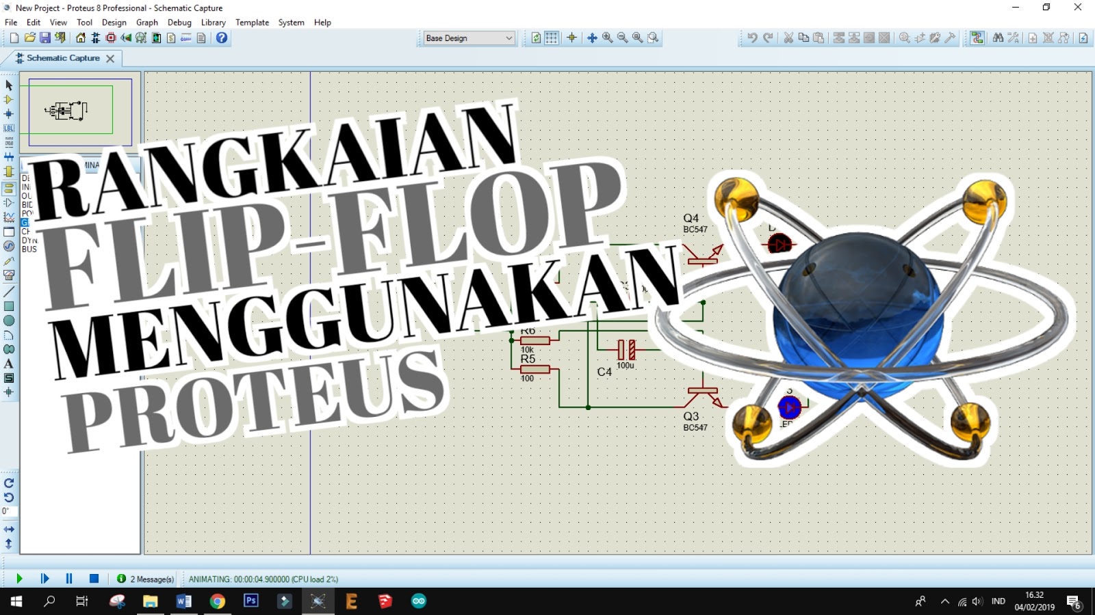Click the overview window thumbnail
The height and width of the screenshot is (615, 1095).
click(x=81, y=111)
